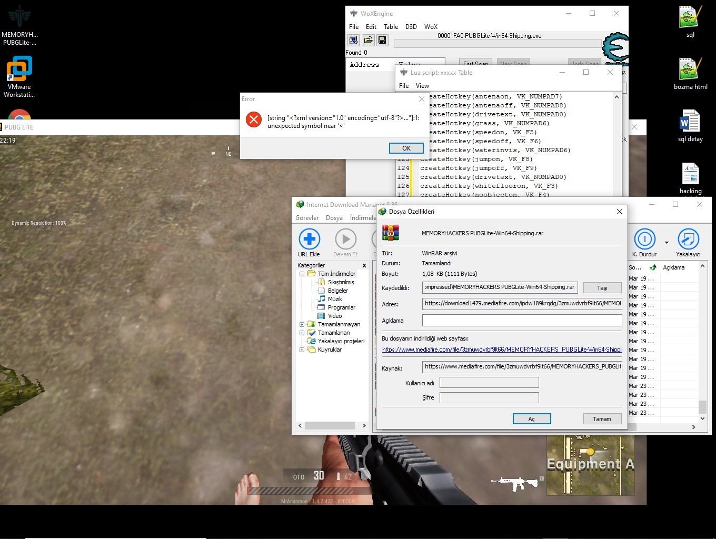Click OK in the Error dialog

tap(406, 148)
